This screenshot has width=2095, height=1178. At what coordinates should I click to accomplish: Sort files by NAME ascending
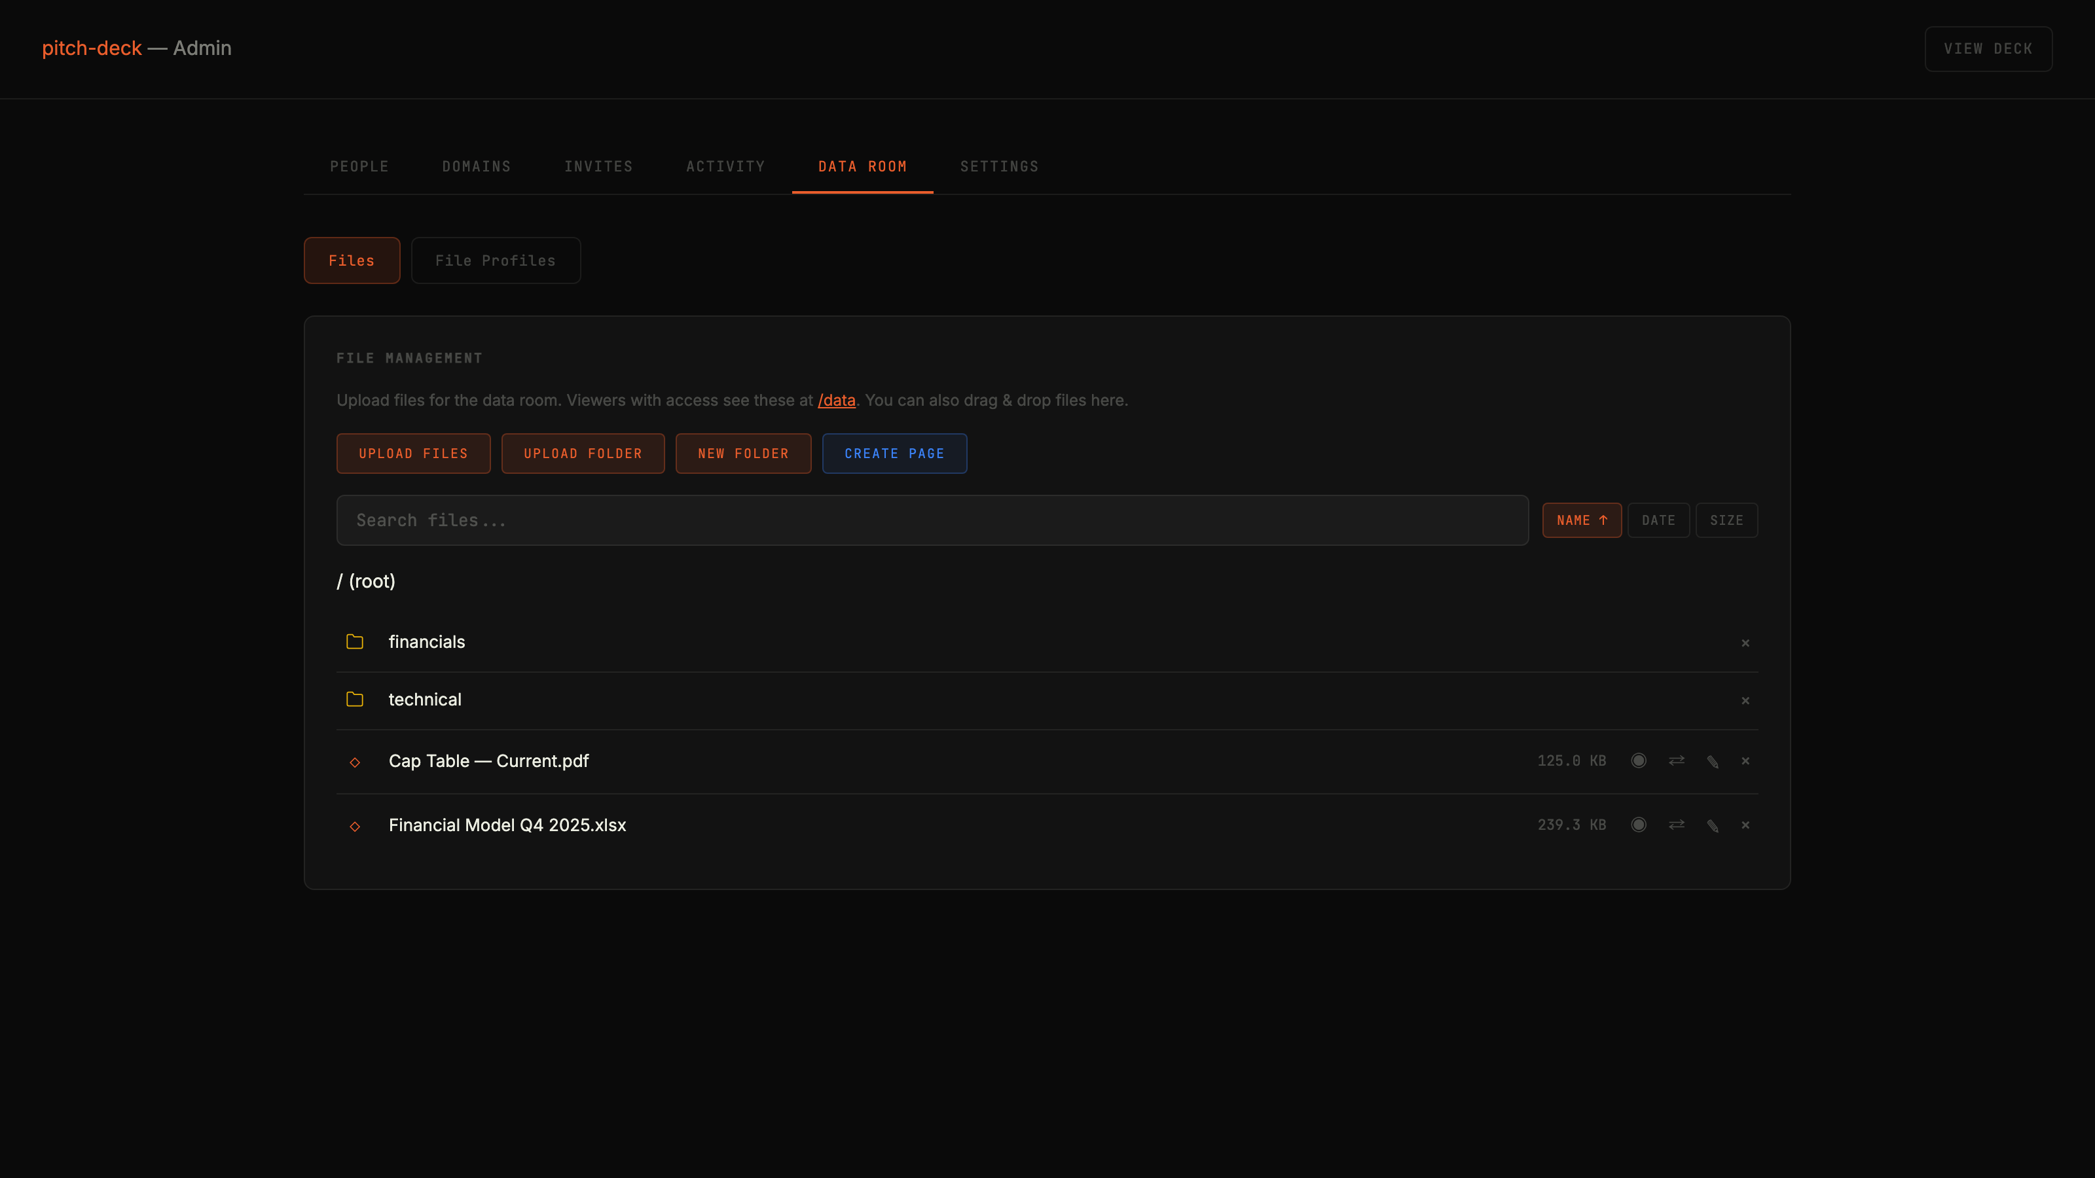coord(1582,520)
